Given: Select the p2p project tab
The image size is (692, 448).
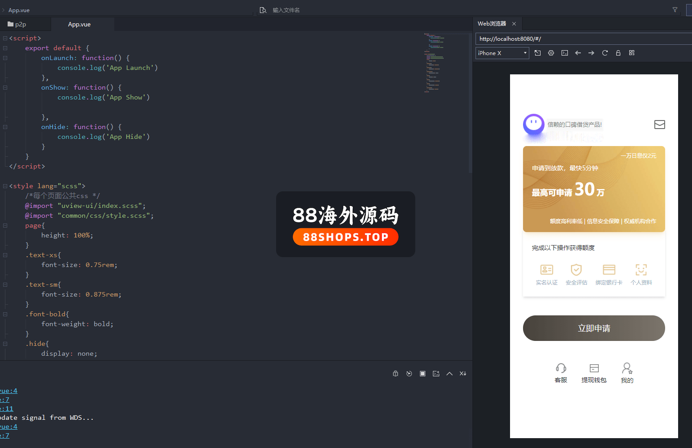Looking at the screenshot, I should 17,24.
